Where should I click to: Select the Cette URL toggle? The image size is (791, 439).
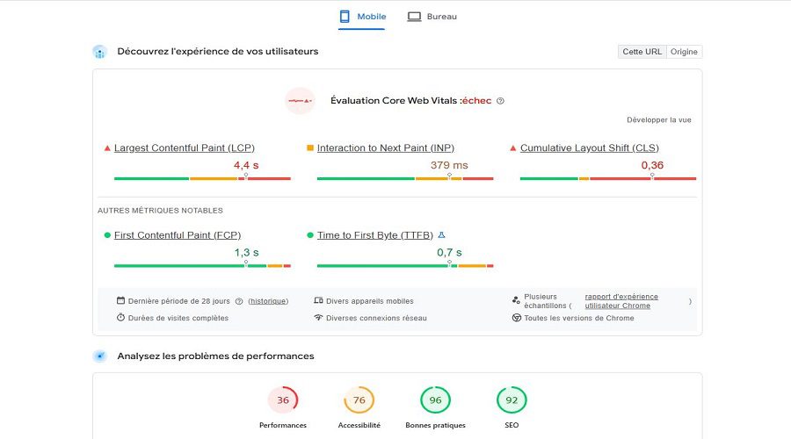coord(642,52)
